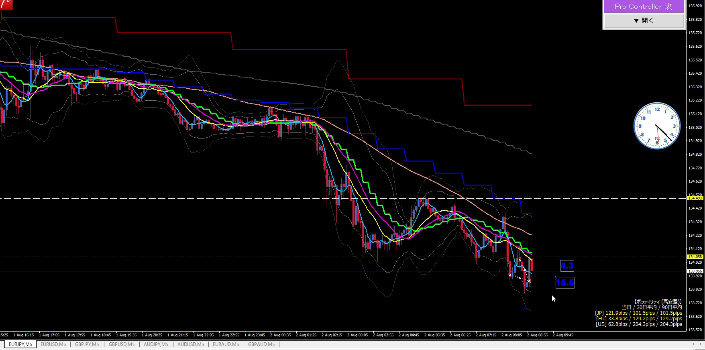Go to the GBPAUD,M5 chart tab
This screenshot has width=705, height=350.
261,344
